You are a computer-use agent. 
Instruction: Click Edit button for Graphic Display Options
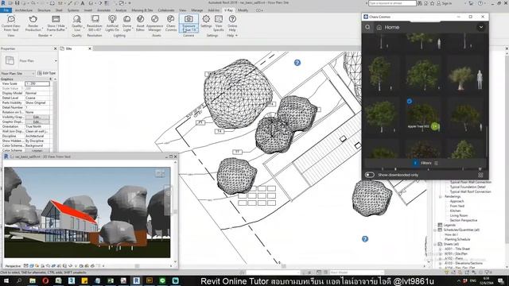[37, 122]
